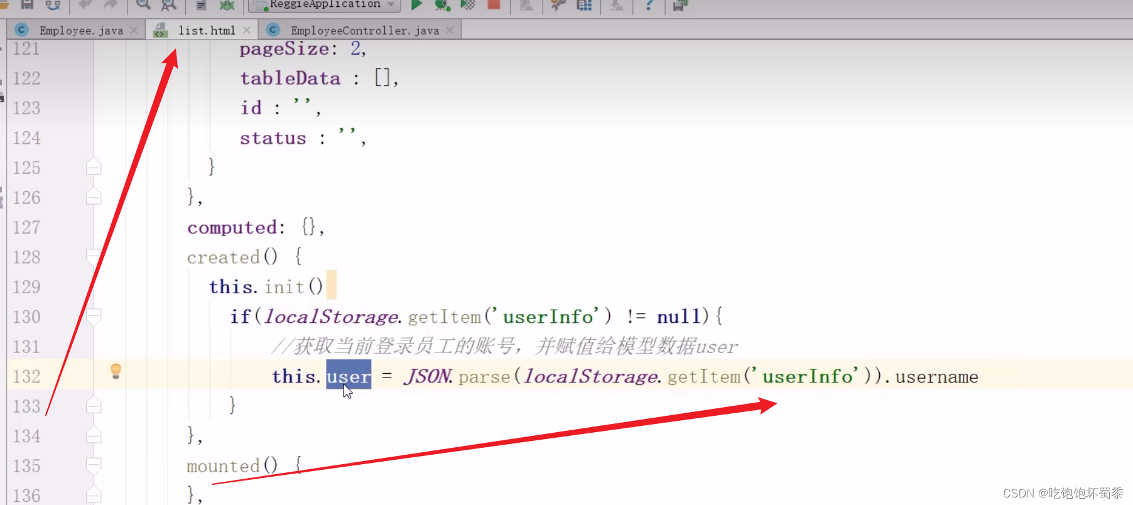The image size is (1133, 505).
Task: Click 'localStorage' on line 130
Action: (330, 317)
